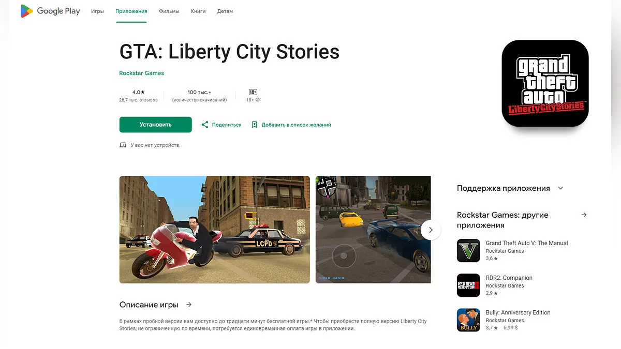
Task: Click the wishlist bookmark icon
Action: tap(254, 125)
